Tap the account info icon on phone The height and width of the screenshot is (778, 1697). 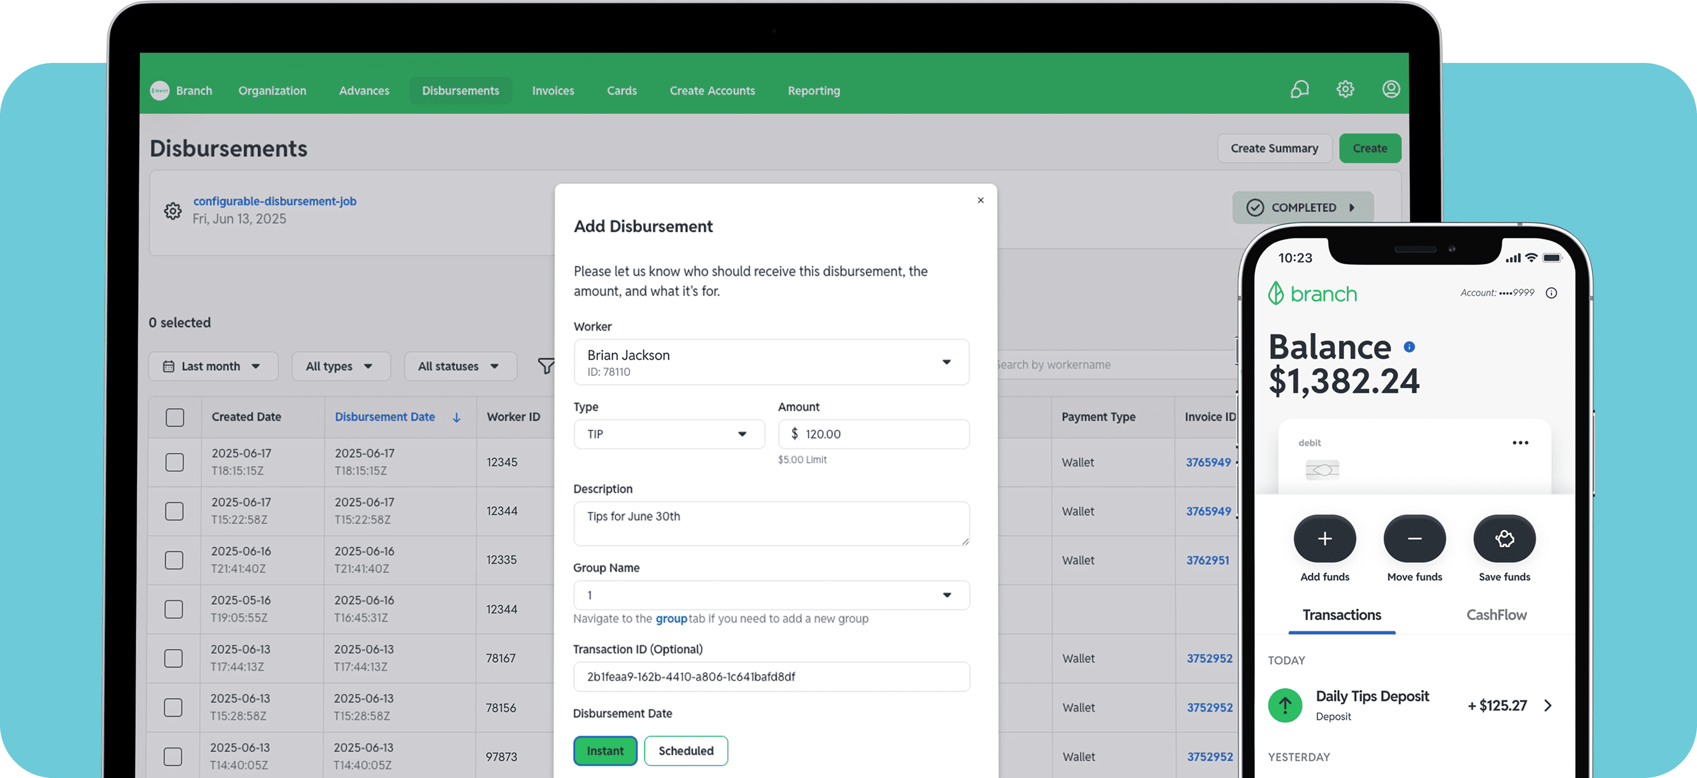(1552, 293)
